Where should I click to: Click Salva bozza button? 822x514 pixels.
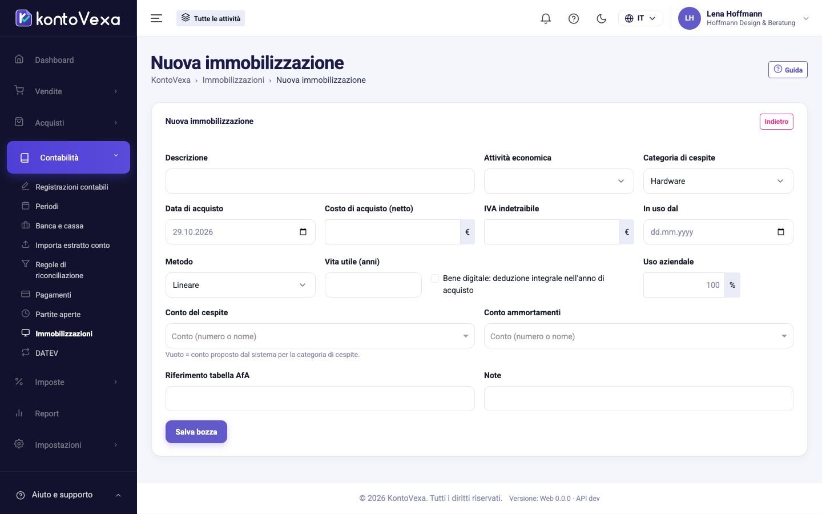pos(196,432)
